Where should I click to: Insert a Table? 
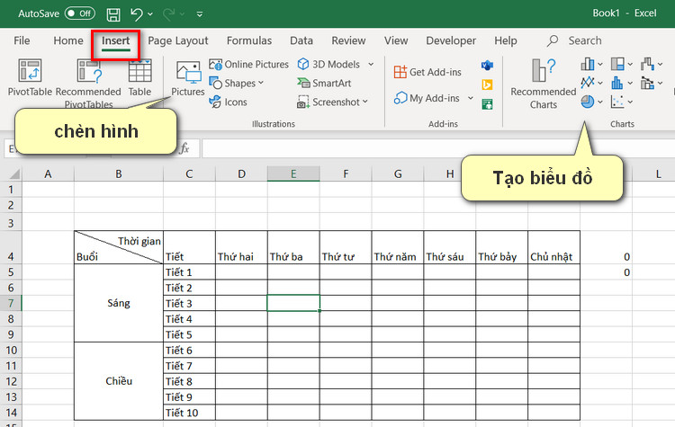[x=139, y=77]
